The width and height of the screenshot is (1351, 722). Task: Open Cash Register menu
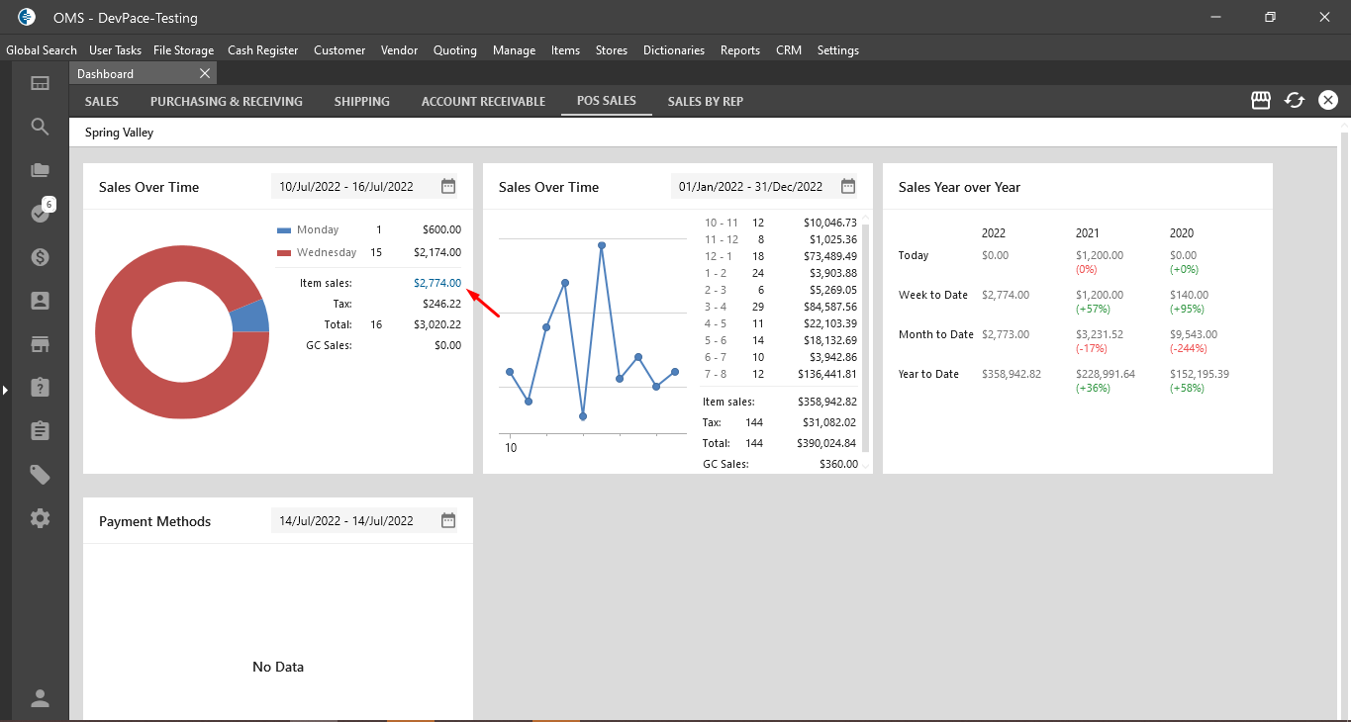pyautogui.click(x=262, y=50)
